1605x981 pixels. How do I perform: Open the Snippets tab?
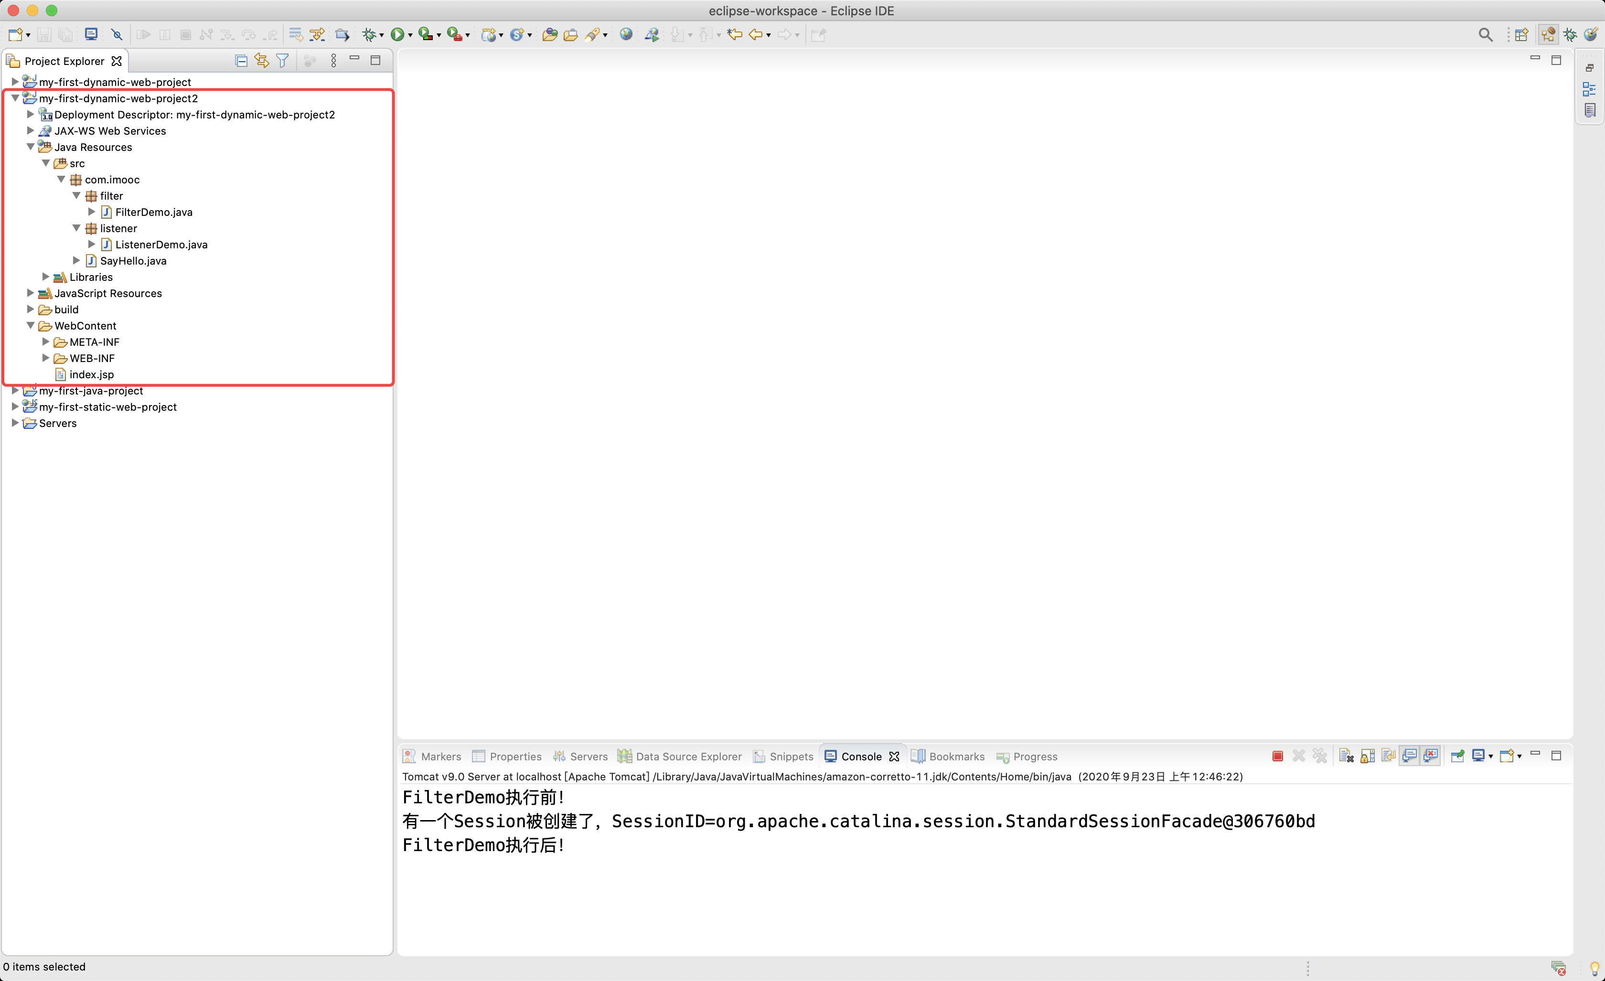point(783,756)
